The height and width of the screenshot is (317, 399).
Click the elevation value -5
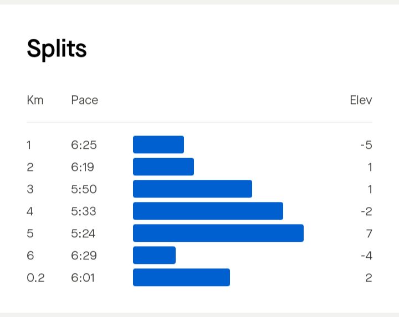(x=366, y=145)
